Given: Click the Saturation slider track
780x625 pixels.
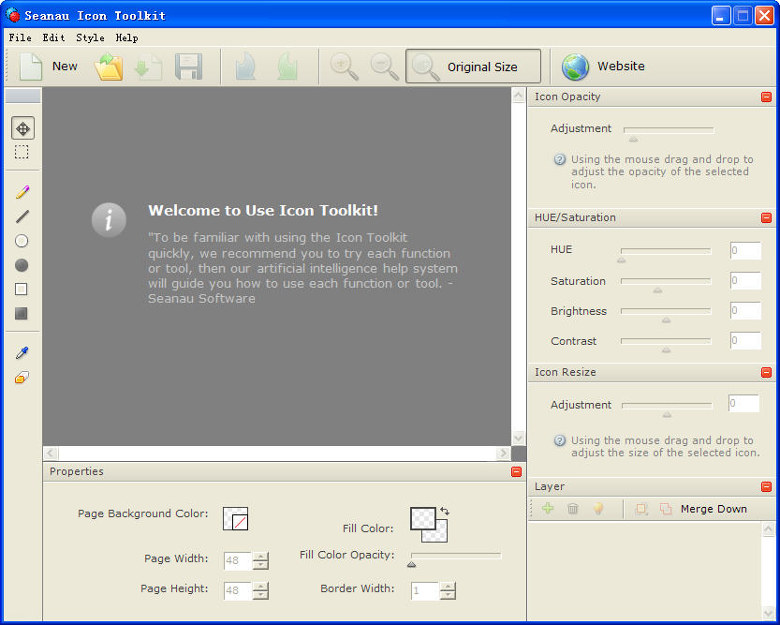Looking at the screenshot, I should [x=665, y=280].
